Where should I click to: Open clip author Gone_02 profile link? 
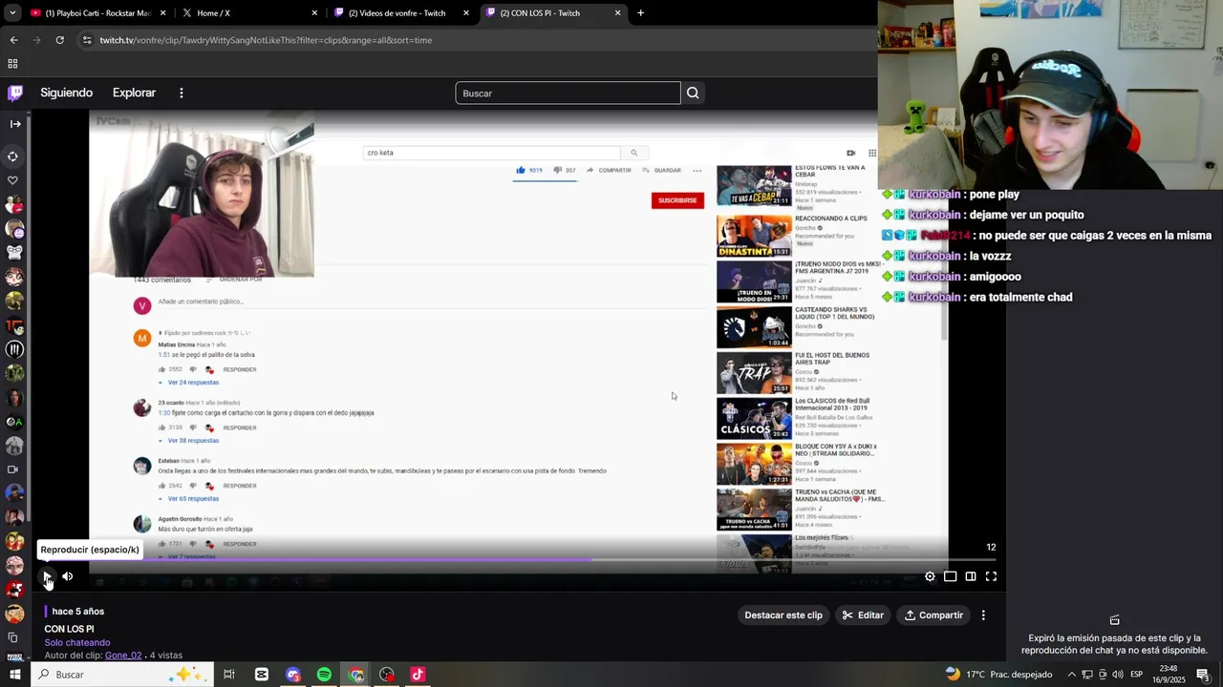[123, 656]
